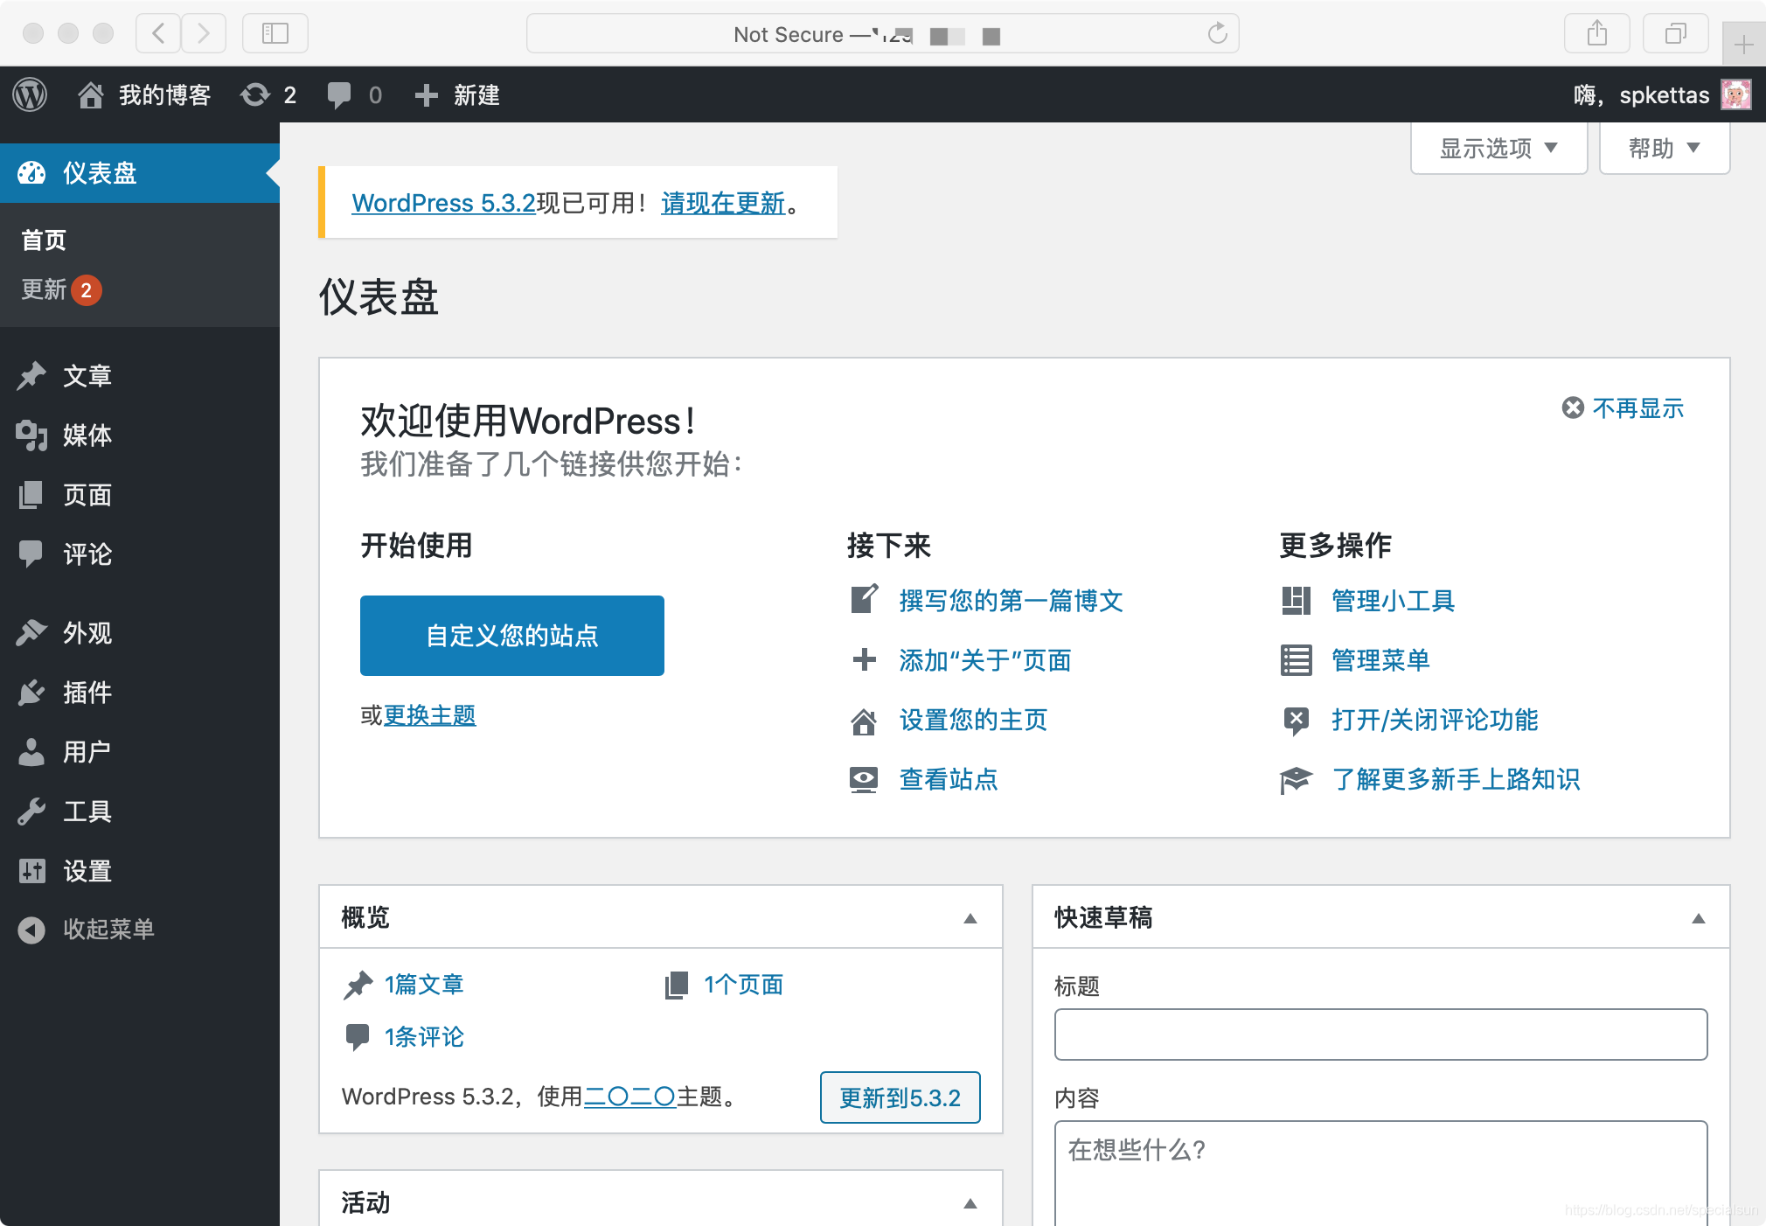Toggle Safari's sidebar button

[275, 33]
